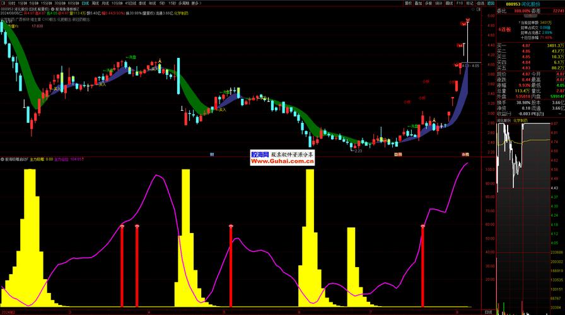Open the 多周期 multi-period view
The width and height of the screenshot is (565, 315).
(x=183, y=3)
